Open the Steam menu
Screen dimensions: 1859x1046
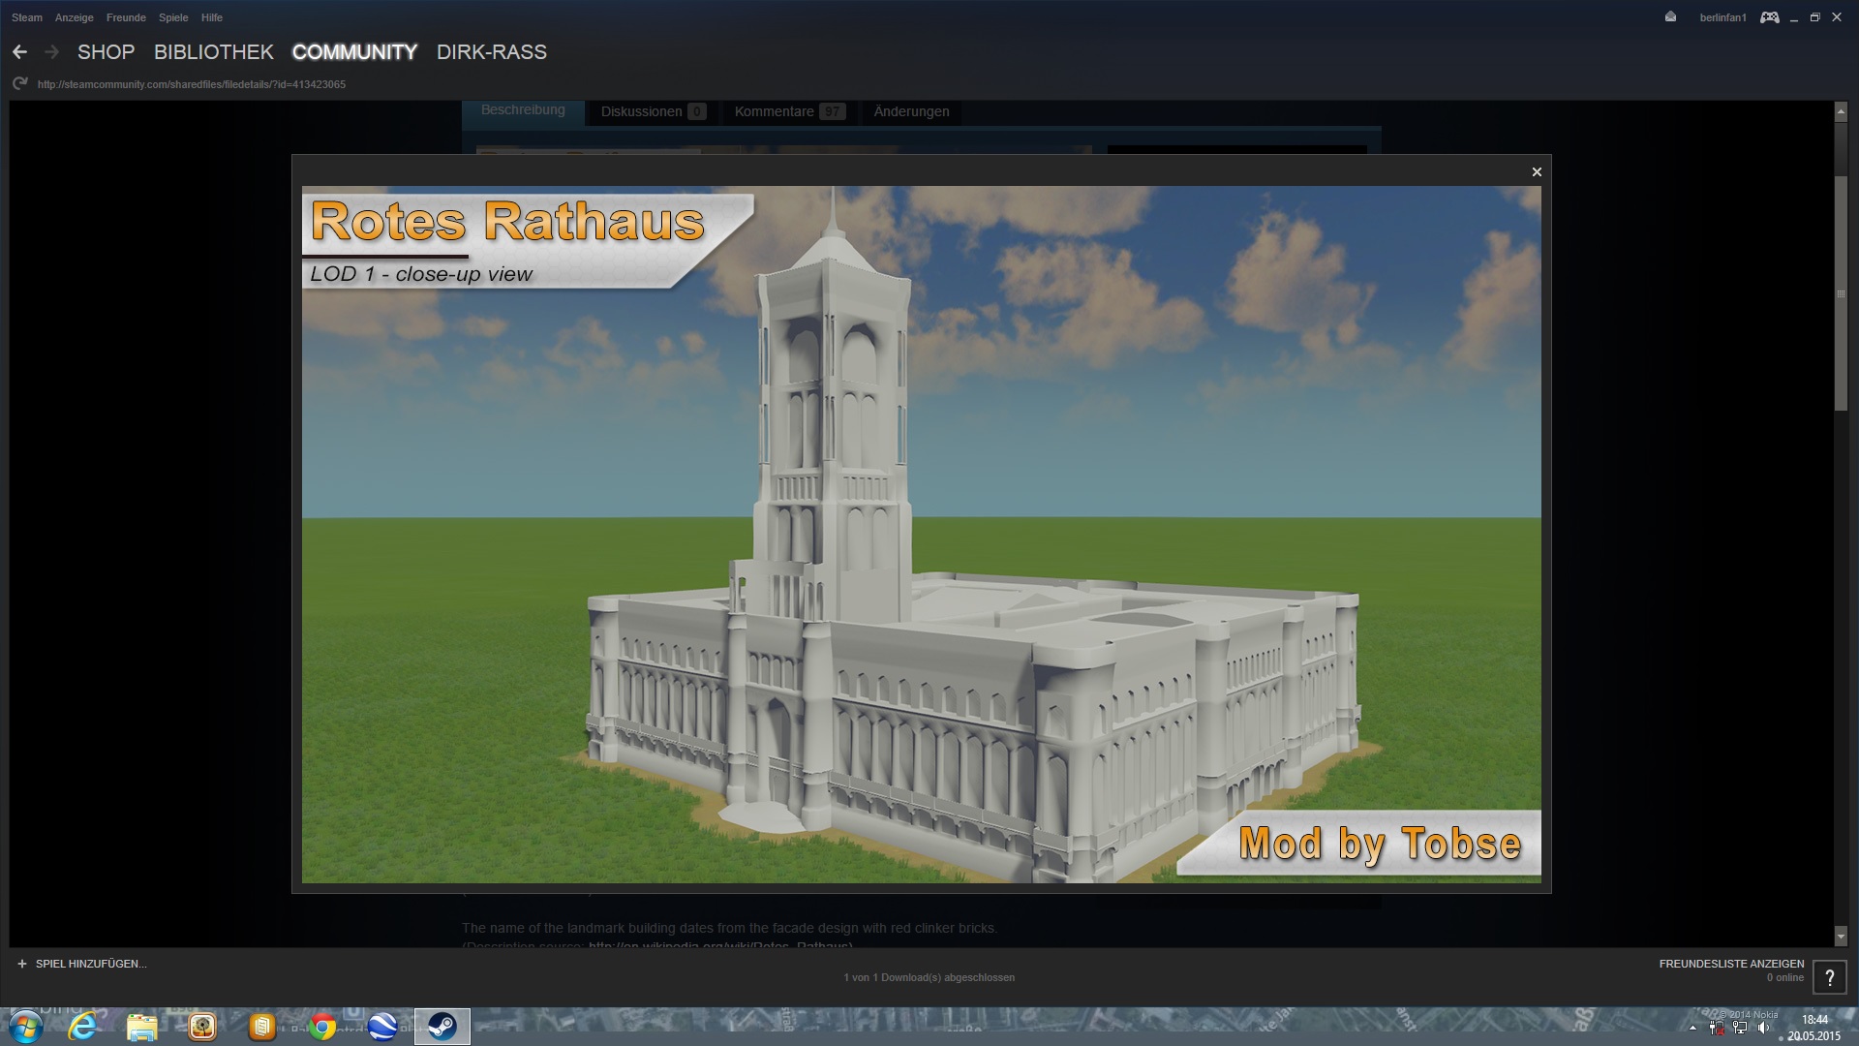coord(27,17)
